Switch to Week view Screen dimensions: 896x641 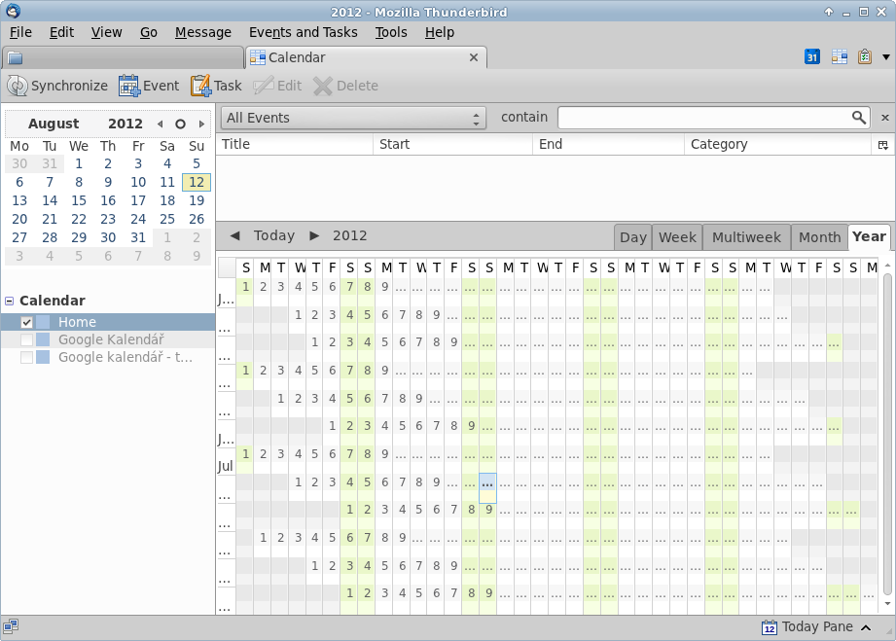pyautogui.click(x=677, y=237)
